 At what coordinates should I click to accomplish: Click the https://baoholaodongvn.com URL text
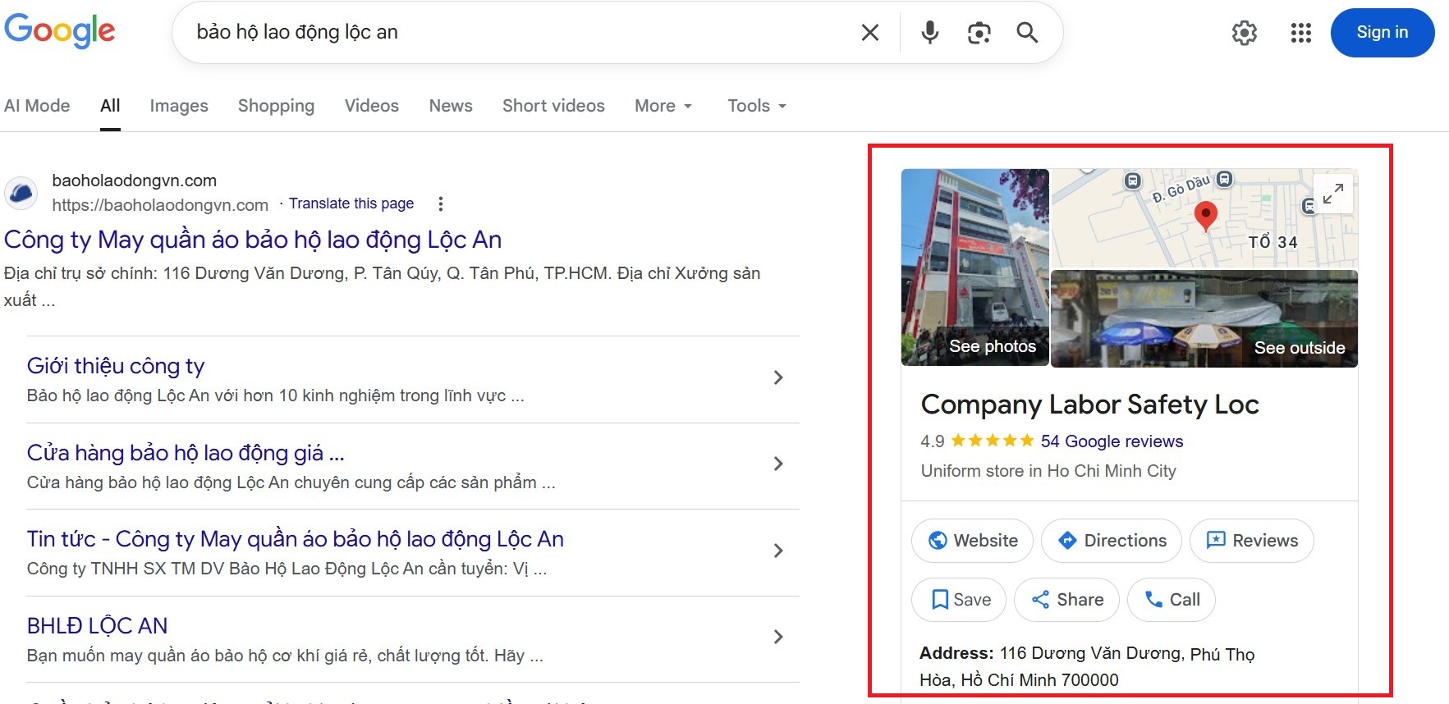[x=160, y=205]
